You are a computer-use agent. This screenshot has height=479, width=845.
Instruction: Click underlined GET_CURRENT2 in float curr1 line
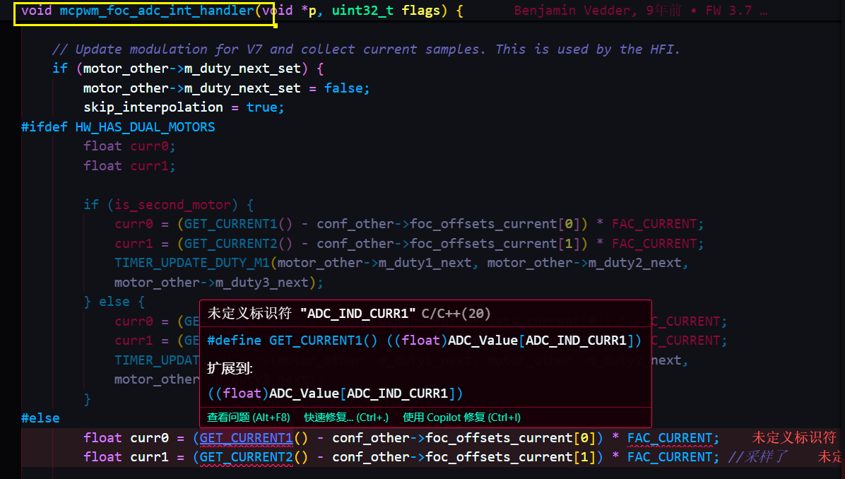246,457
